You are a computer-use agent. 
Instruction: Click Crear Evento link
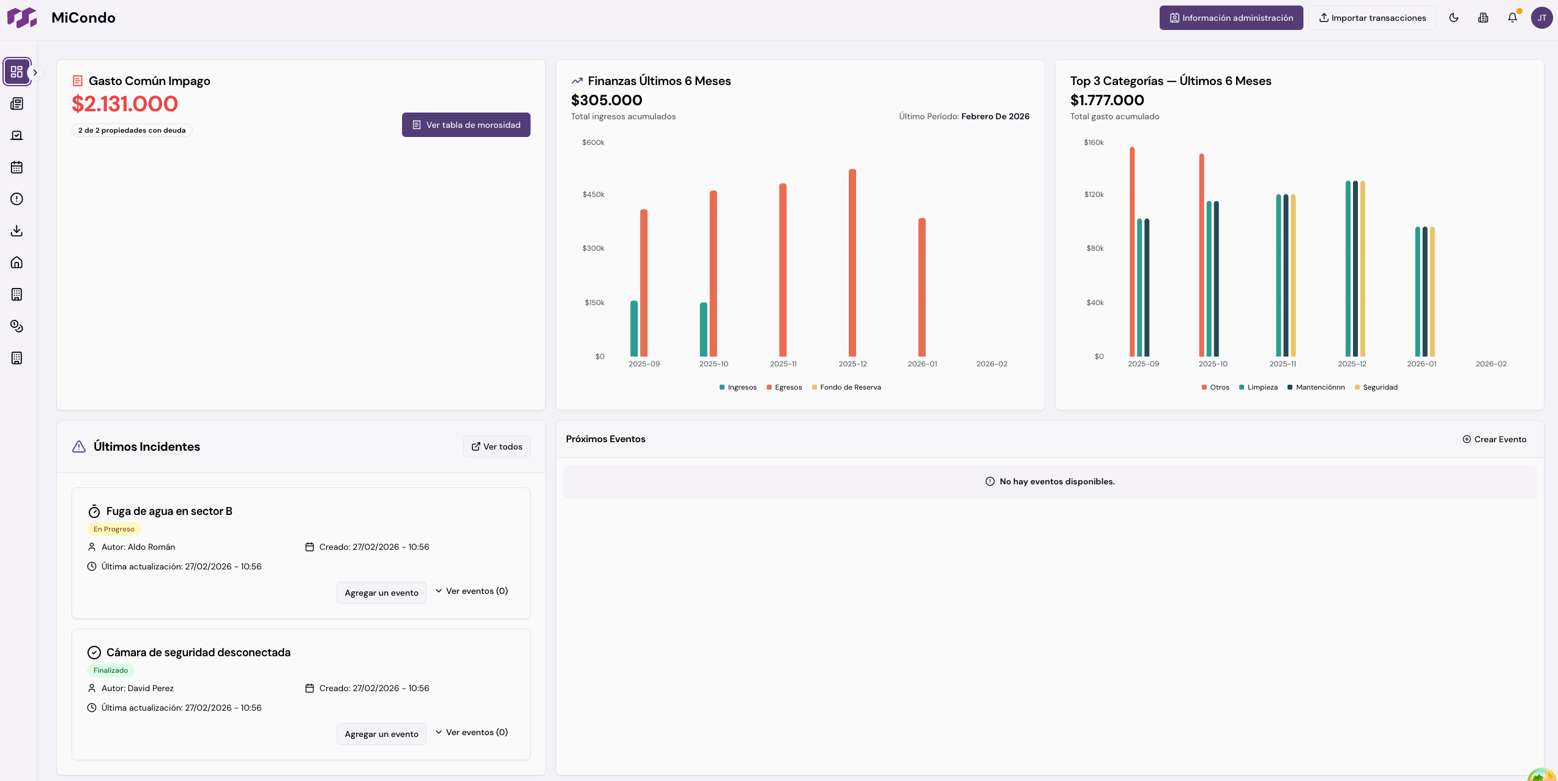pos(1494,440)
